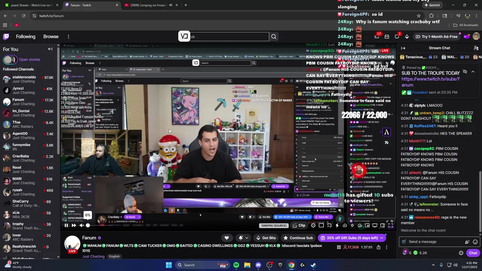Open the More options menu beside Browse
Viewport: 482px width, 271px height.
68,37
